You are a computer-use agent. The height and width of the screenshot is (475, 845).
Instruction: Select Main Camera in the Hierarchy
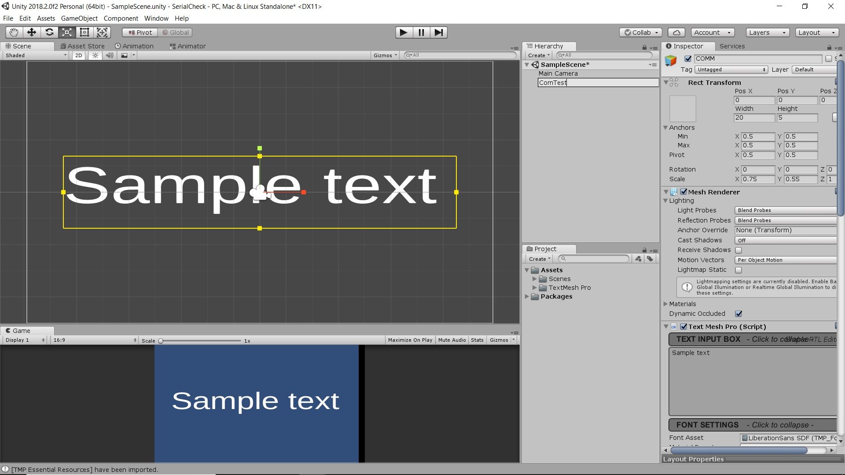pos(558,73)
